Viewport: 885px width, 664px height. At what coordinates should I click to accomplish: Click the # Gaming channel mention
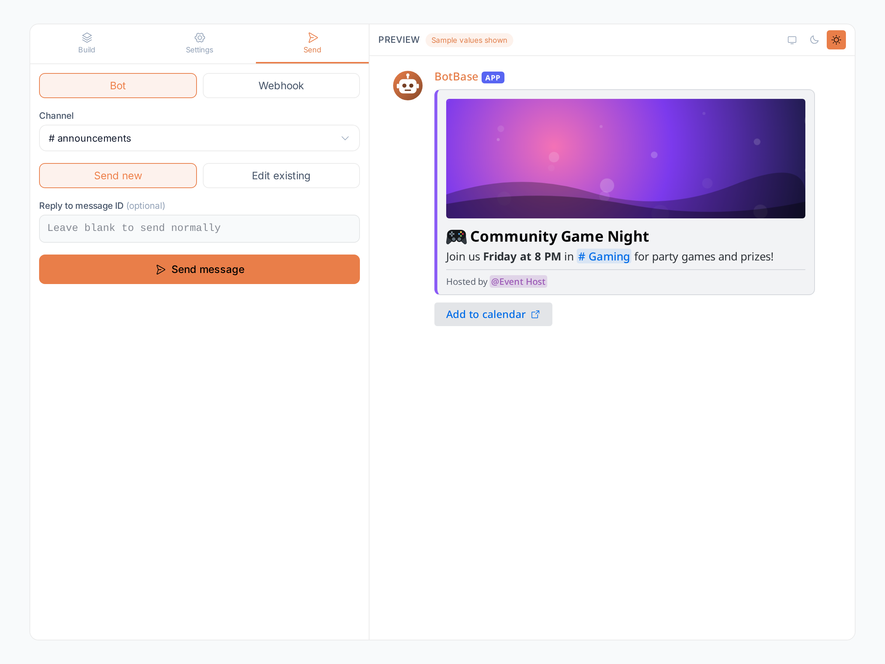click(604, 256)
